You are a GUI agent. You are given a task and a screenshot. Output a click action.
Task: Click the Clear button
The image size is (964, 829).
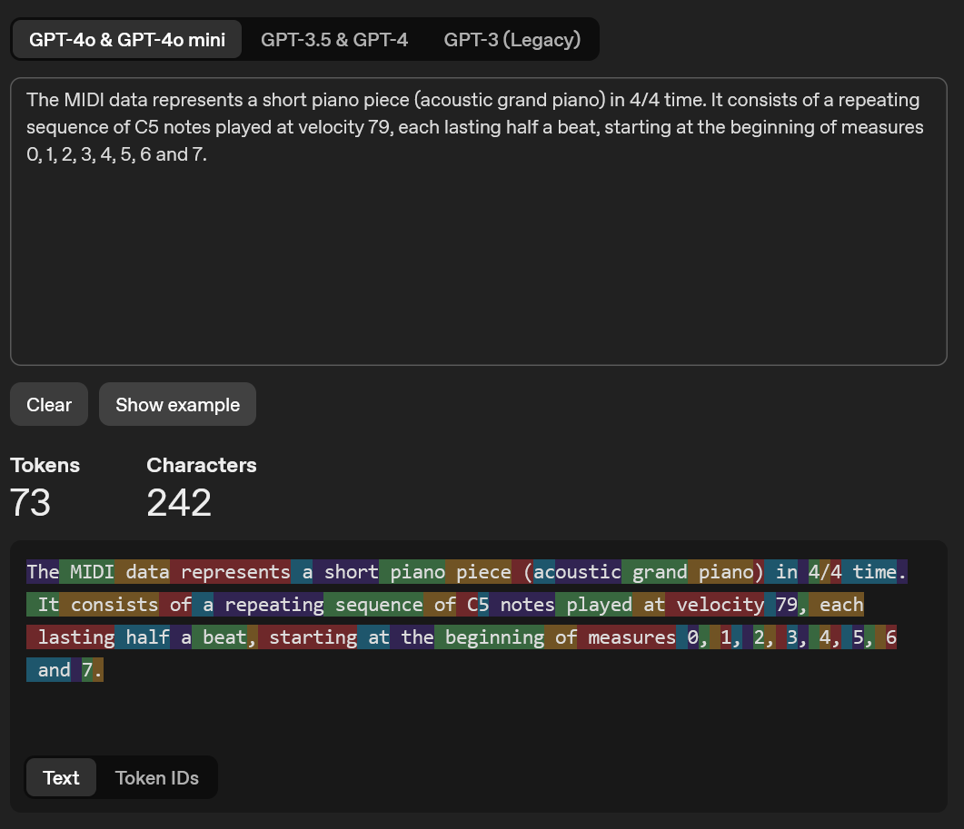[x=48, y=404]
